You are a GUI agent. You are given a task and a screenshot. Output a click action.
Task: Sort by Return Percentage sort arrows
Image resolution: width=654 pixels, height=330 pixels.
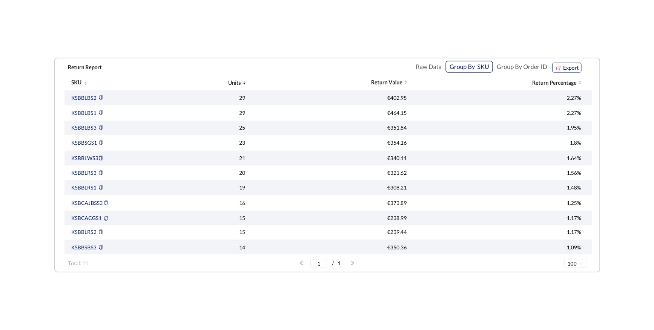pos(580,82)
